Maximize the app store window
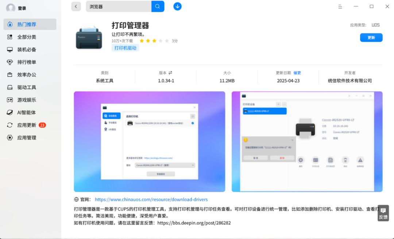The width and height of the screenshot is (394, 239). click(x=372, y=7)
